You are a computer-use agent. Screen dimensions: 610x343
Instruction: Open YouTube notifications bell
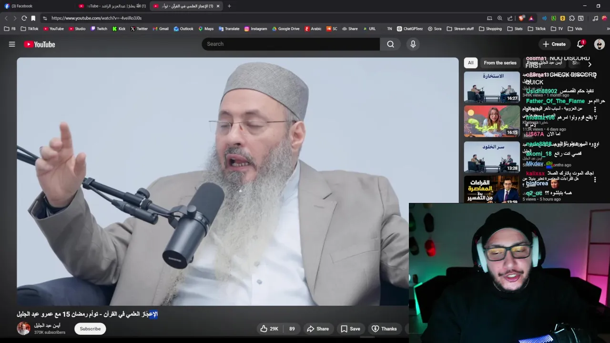click(580, 44)
